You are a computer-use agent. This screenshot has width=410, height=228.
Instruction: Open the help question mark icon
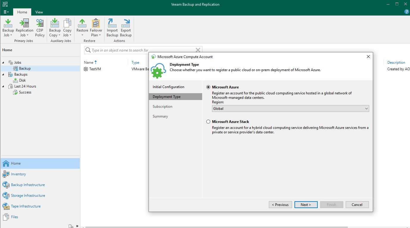406,12
